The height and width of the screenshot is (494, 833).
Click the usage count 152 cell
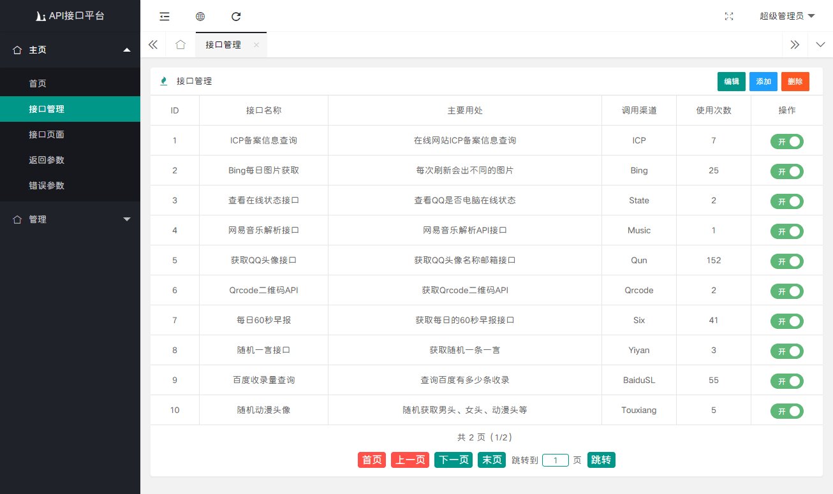714,260
